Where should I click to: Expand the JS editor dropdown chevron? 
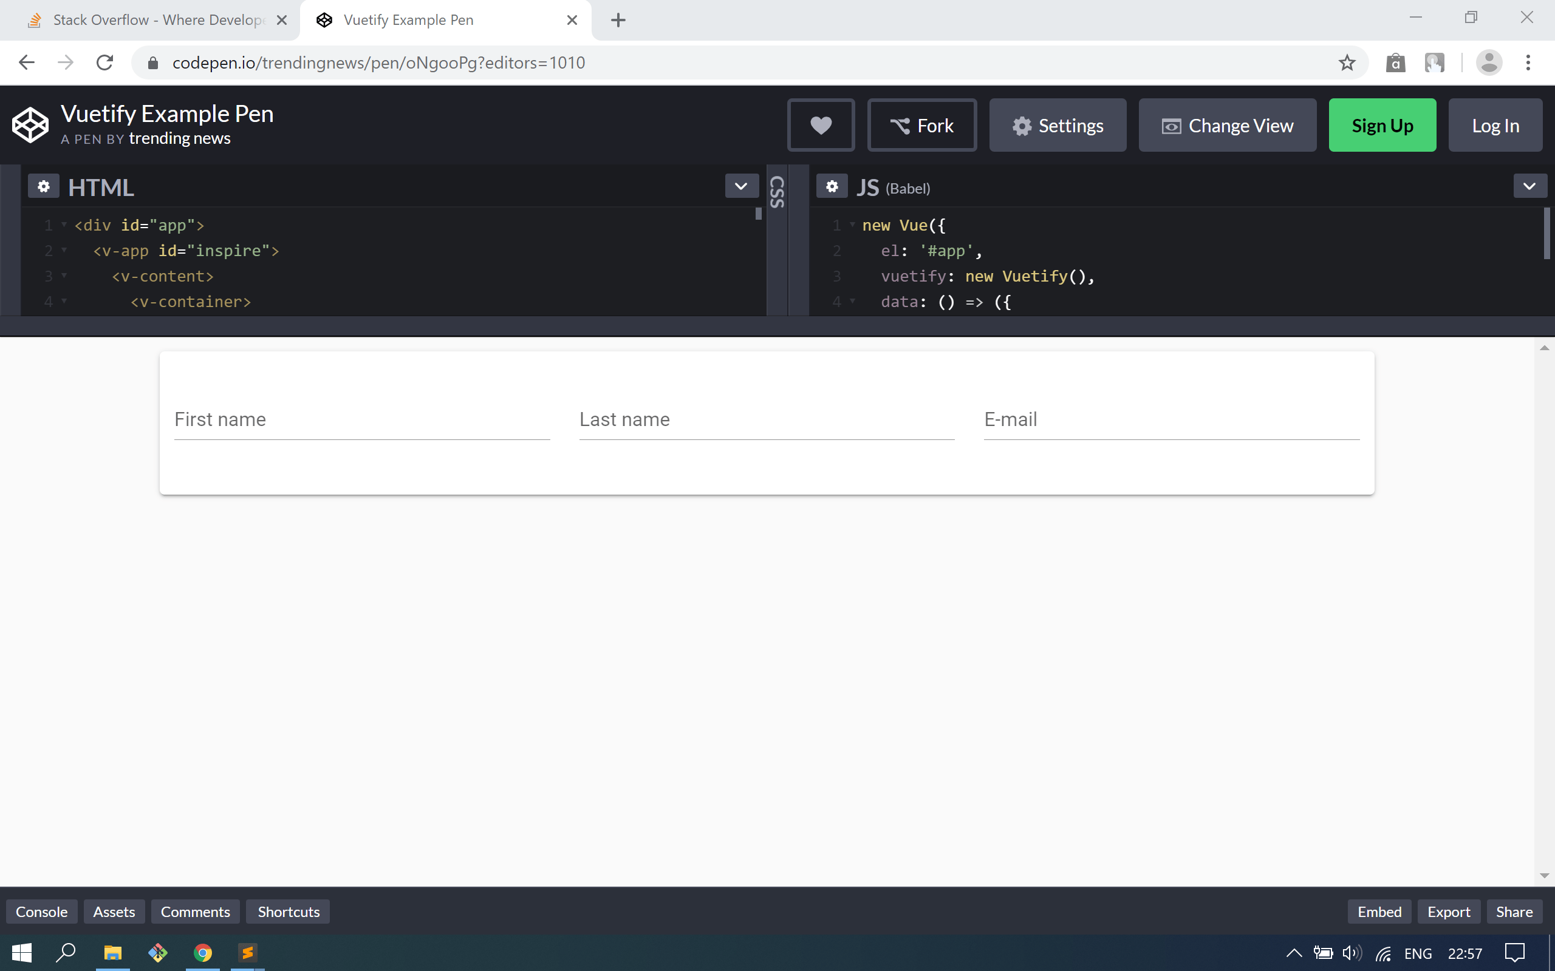tap(1529, 186)
